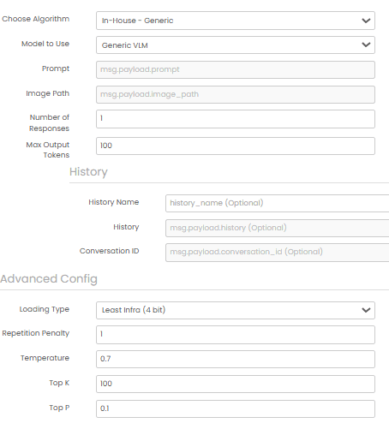The image size is (389, 435).
Task: Click the Image Path label
Action: point(48,93)
